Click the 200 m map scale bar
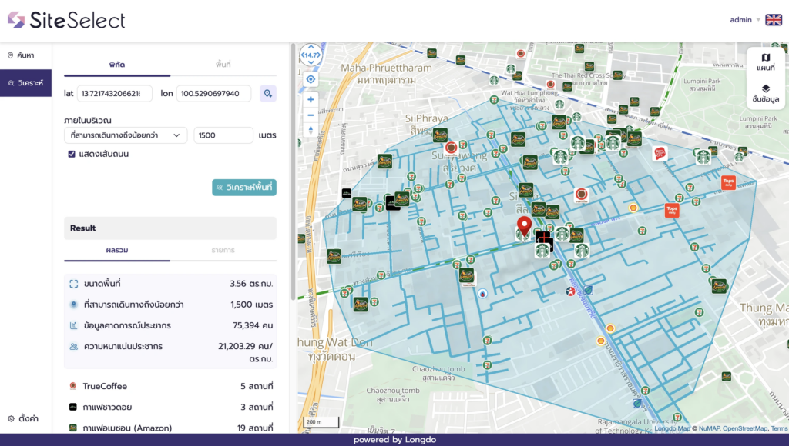 (x=321, y=422)
